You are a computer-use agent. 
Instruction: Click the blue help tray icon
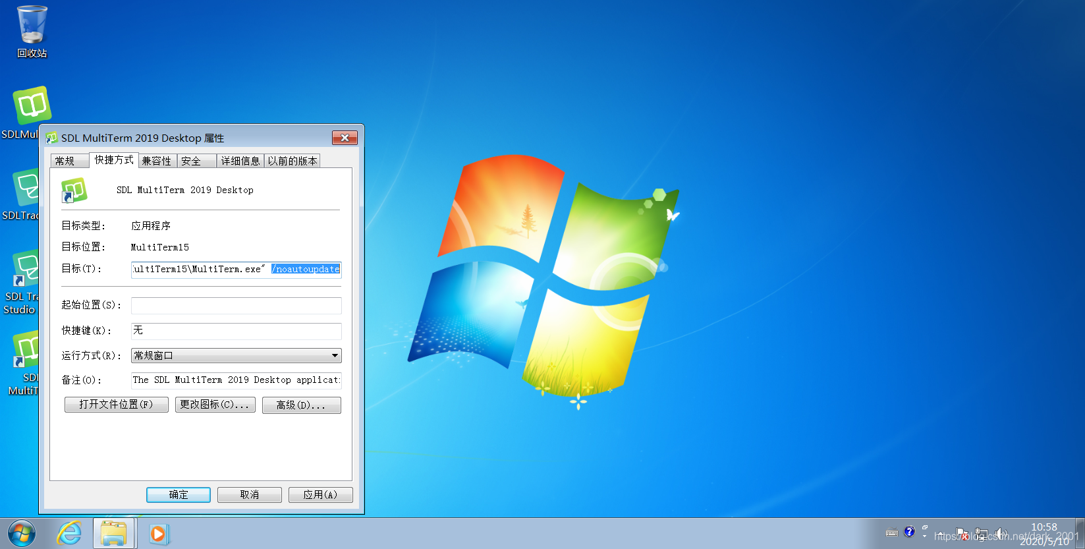click(x=909, y=532)
